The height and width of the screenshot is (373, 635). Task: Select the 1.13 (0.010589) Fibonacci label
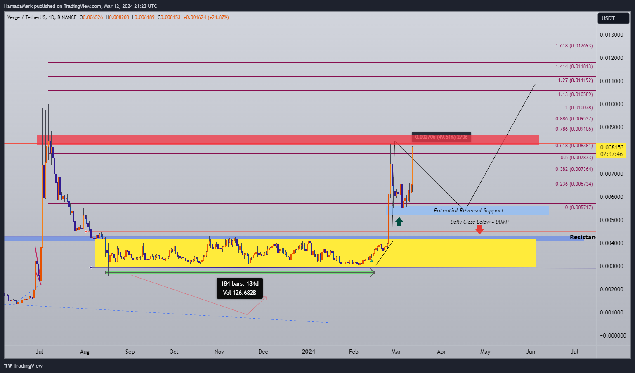575,94
